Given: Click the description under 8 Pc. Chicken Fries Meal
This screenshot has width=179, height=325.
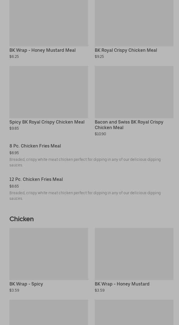Looking at the screenshot, I should coord(85,162).
